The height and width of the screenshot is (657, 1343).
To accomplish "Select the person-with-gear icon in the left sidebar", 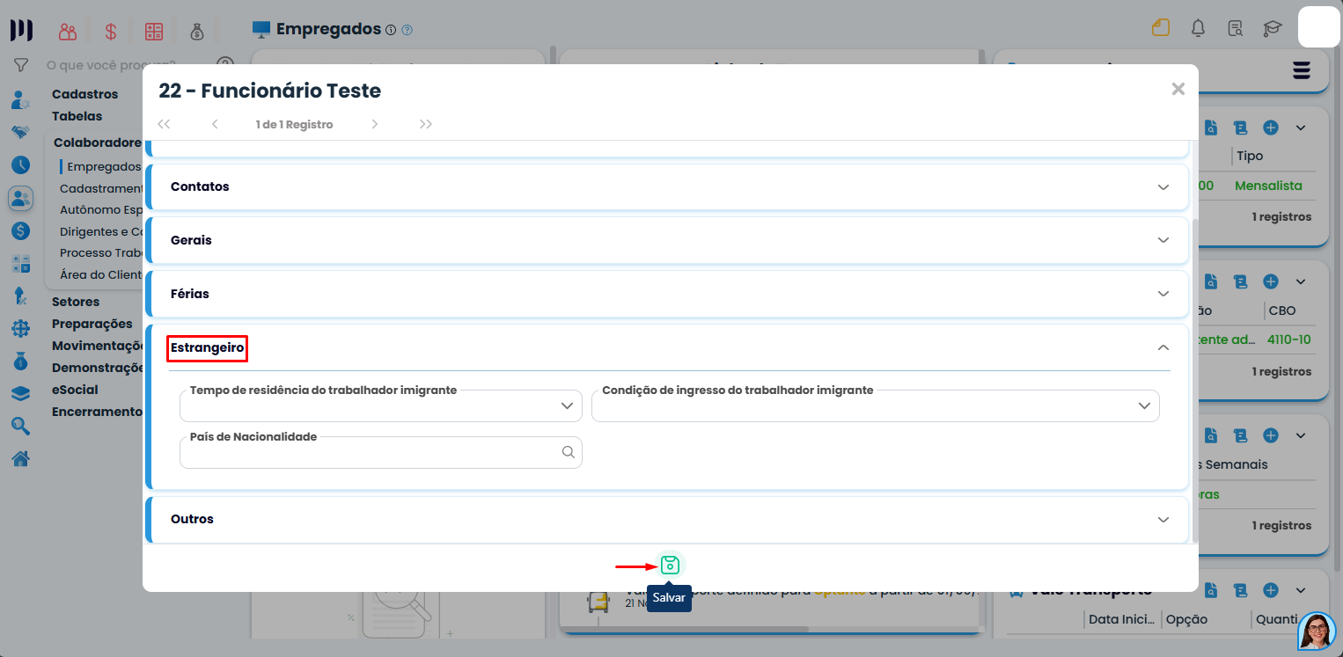I will pos(20,100).
